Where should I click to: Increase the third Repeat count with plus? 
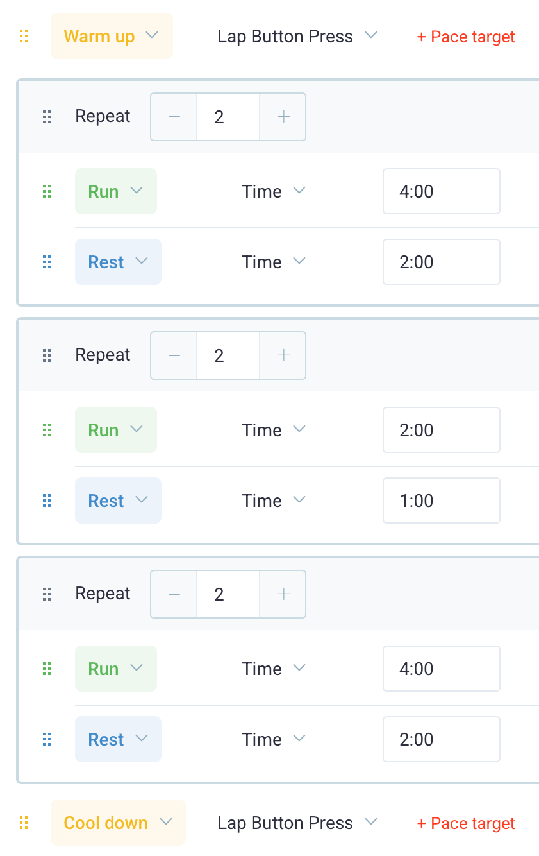[283, 594]
